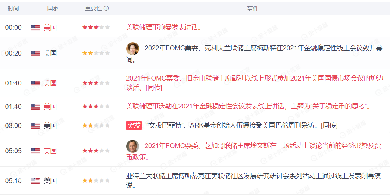Screen dimensions: 390x195
Task: Click the star rating in the 00:00 鲍曼 row
Action: tap(96, 28)
